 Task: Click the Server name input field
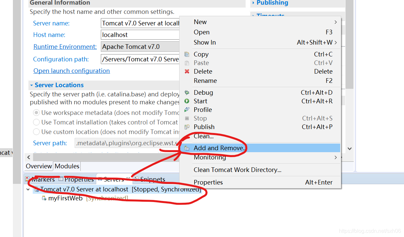click(x=140, y=23)
